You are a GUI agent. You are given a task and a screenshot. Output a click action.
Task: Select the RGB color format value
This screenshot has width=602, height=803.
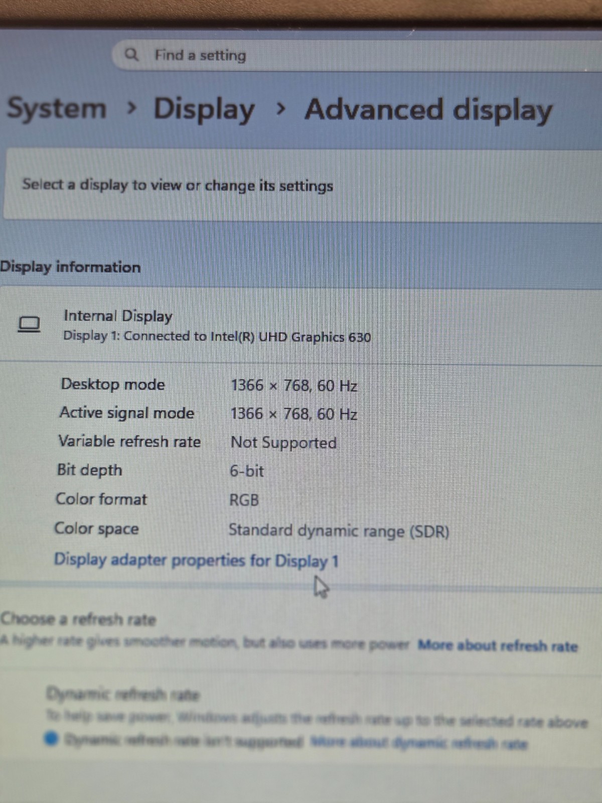click(x=244, y=500)
